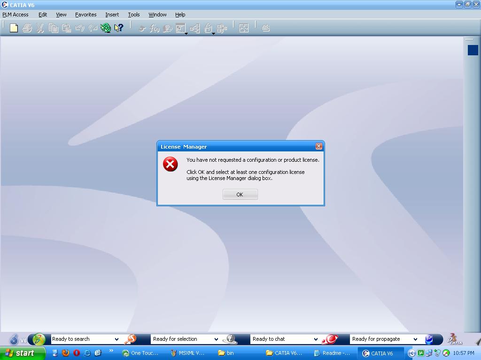Open the Insert menu
Viewport: 481px width, 360px height.
(x=112, y=15)
